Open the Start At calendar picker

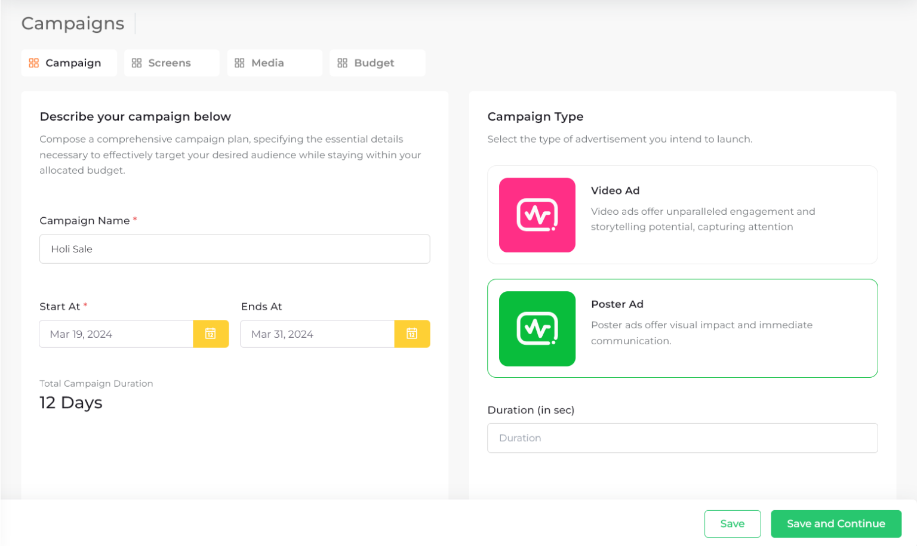(x=211, y=334)
